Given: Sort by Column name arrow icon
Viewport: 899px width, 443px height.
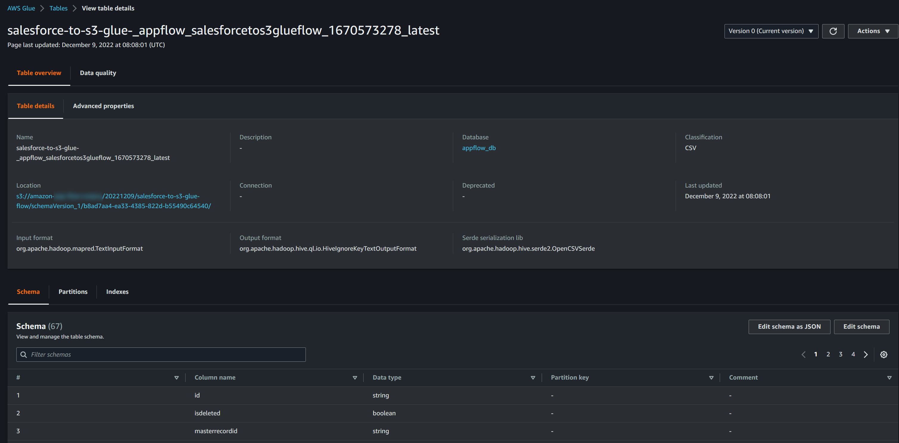Looking at the screenshot, I should [355, 378].
